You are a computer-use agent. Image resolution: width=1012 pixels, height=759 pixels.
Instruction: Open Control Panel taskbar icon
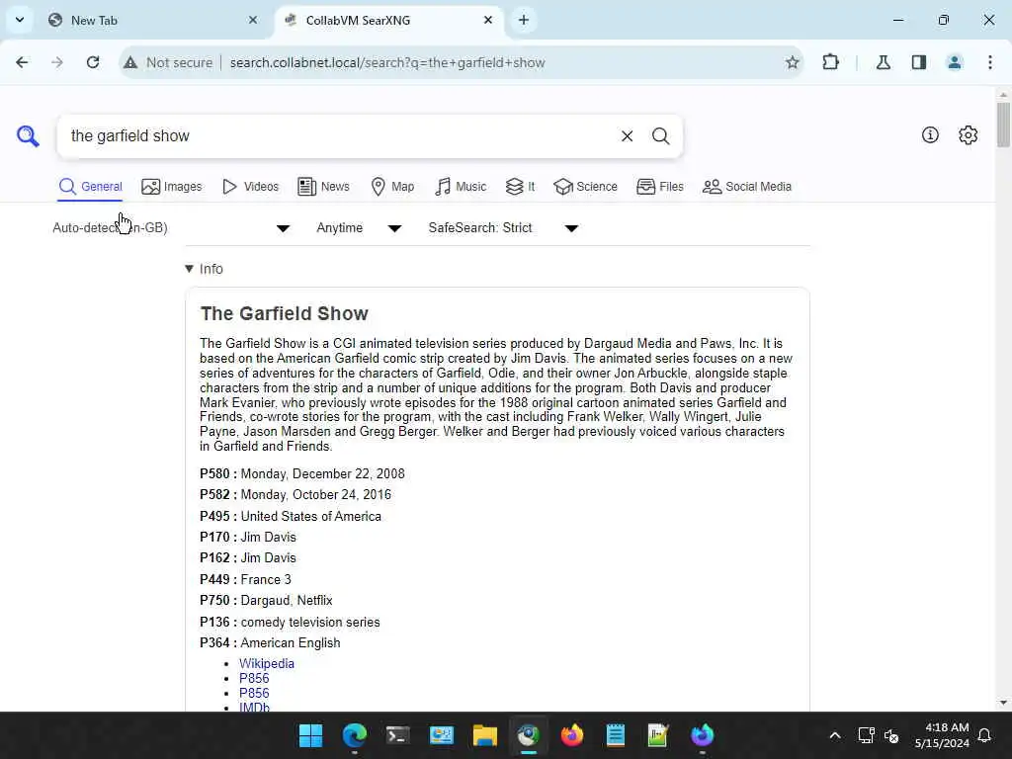click(442, 735)
